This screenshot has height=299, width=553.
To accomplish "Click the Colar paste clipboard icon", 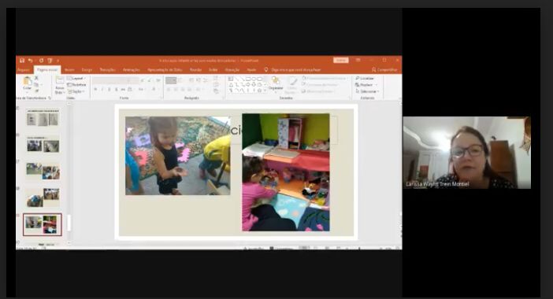I will (x=27, y=81).
